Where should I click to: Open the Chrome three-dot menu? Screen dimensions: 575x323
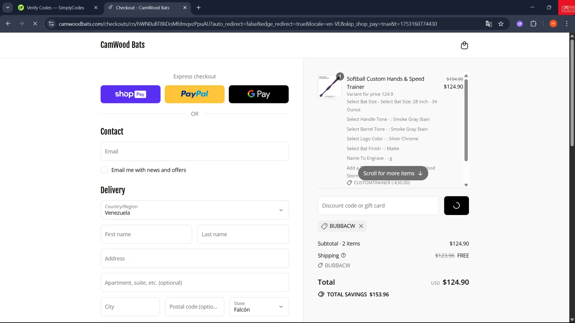tap(567, 24)
